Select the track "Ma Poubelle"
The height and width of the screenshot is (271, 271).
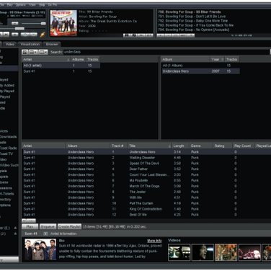click(146, 180)
